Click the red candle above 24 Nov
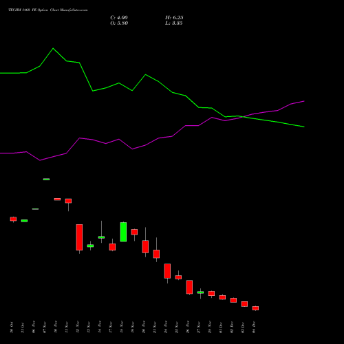 (x=167, y=271)
